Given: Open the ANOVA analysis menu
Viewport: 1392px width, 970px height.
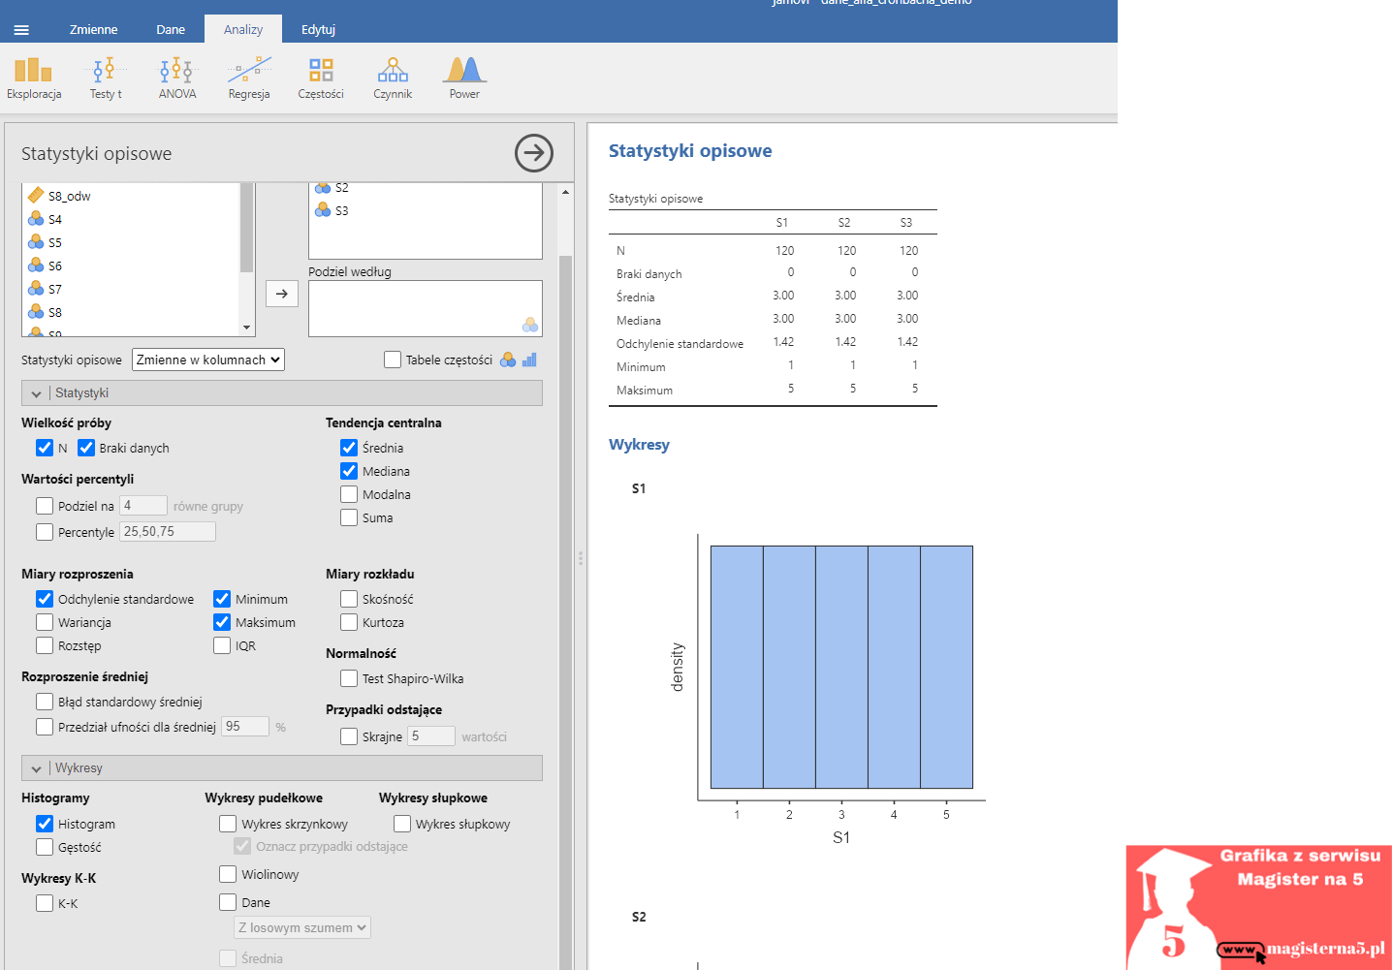Looking at the screenshot, I should point(177,78).
